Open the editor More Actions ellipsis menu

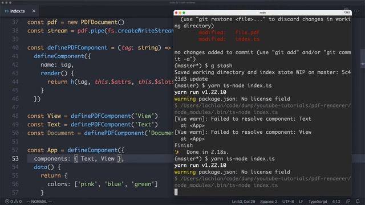tap(356, 11)
